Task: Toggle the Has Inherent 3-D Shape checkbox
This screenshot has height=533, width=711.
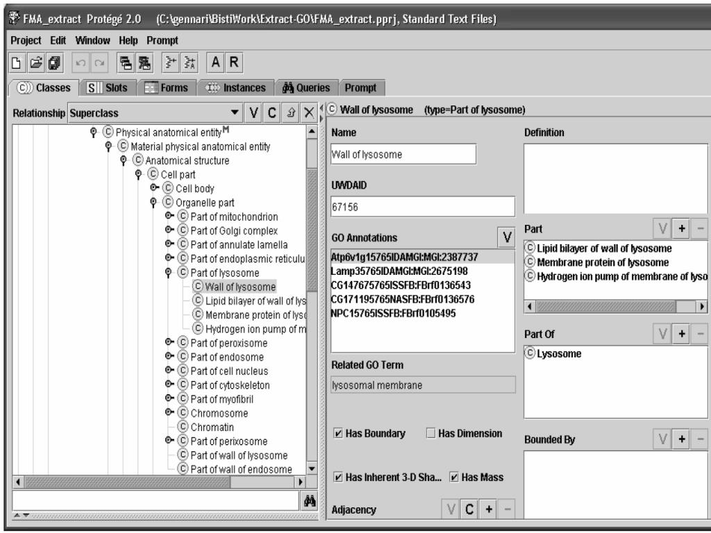Action: [x=338, y=477]
